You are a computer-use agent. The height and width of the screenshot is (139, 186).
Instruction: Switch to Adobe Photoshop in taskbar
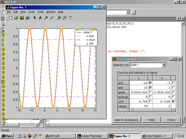pos(92,136)
